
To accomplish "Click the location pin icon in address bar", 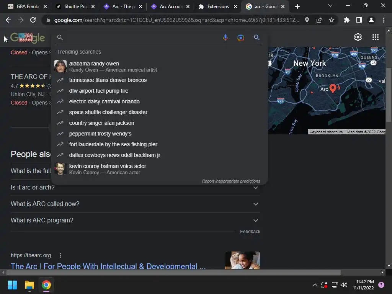I will pyautogui.click(x=307, y=20).
